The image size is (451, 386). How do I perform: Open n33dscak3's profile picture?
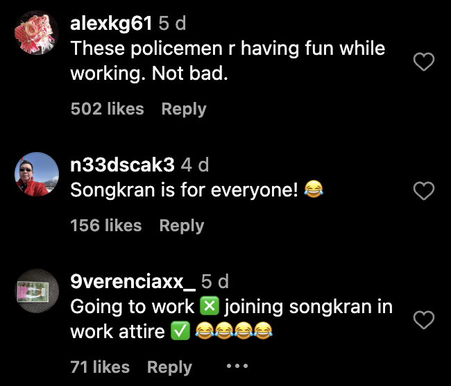point(36,174)
